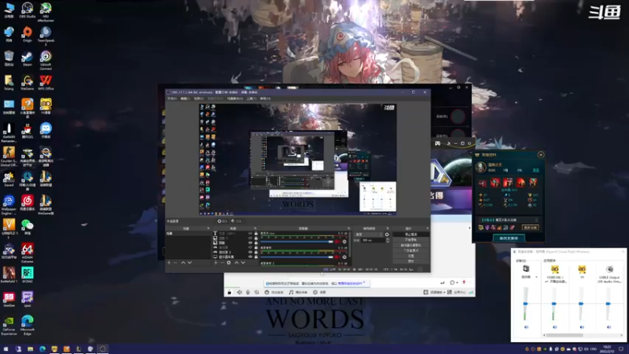Toggle visibility of the Text (GDI+) source
This screenshot has width=629, height=354.
250,233
